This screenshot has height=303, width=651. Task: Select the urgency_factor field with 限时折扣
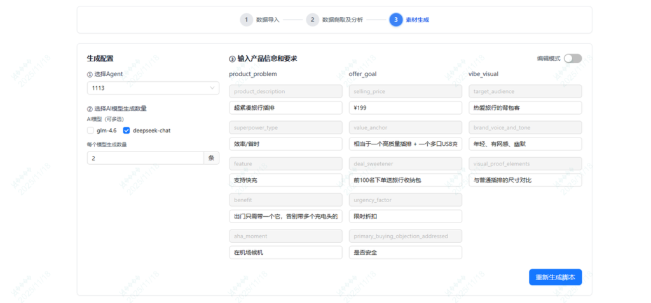[x=405, y=216]
